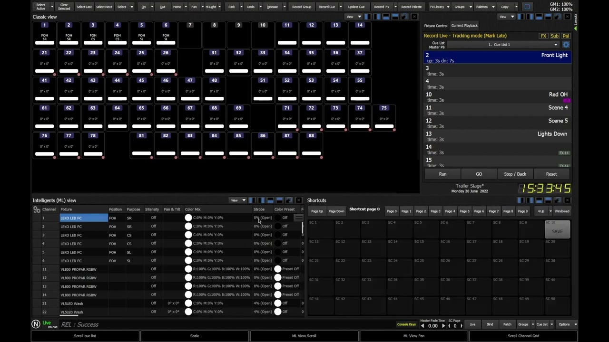This screenshot has width=609, height=342.
Task: Click Record Cue in the toolbar
Action: [x=326, y=7]
